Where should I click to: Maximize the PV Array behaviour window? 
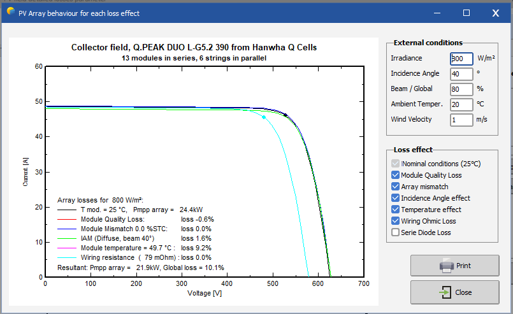pyautogui.click(x=466, y=13)
